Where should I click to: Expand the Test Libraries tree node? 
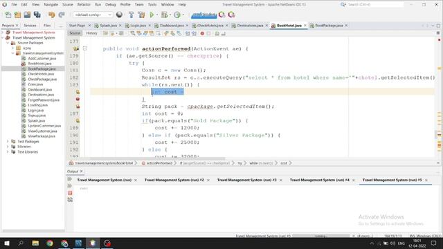coord(8,152)
